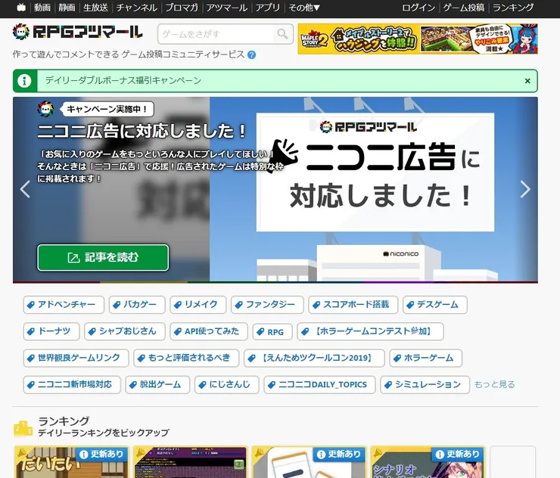Click the 記事を読む button

[x=103, y=257]
